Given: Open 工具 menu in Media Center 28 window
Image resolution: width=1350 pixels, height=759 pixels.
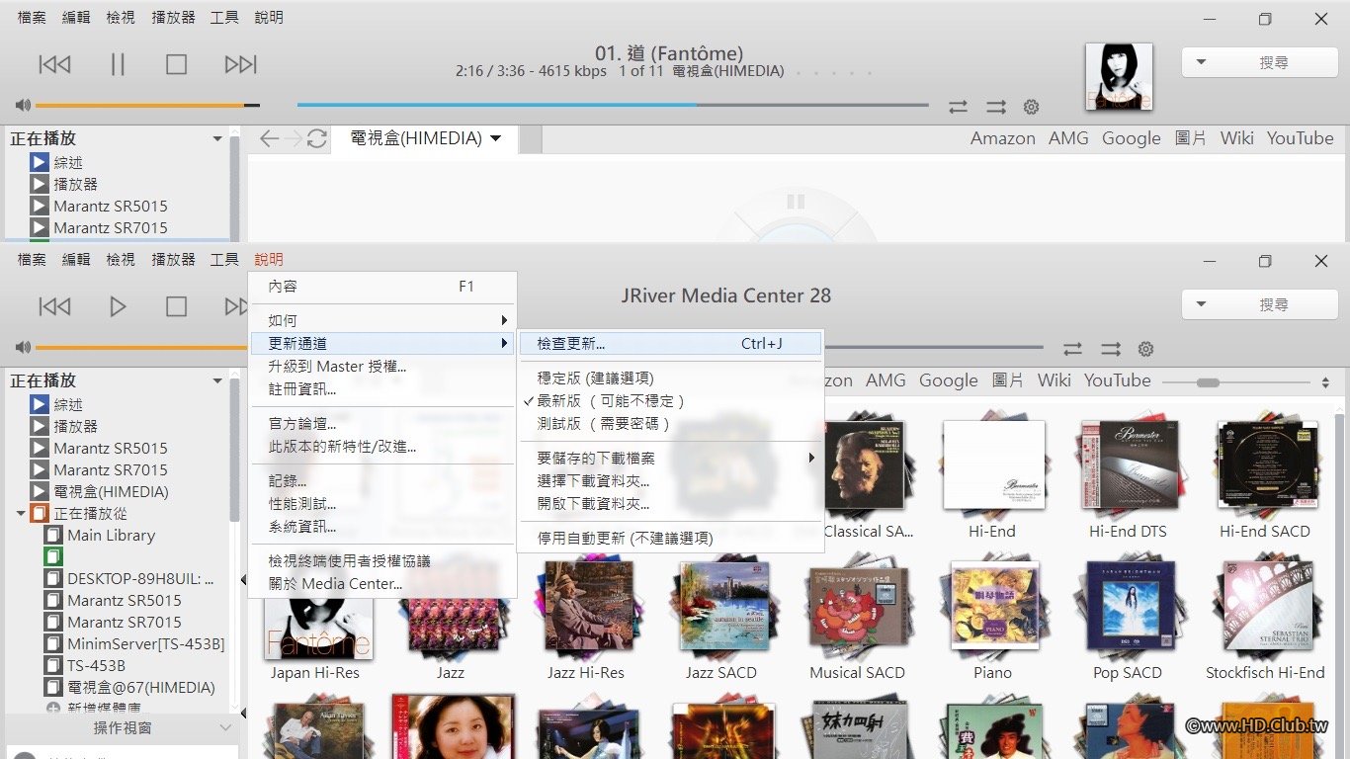Looking at the screenshot, I should click(x=224, y=260).
